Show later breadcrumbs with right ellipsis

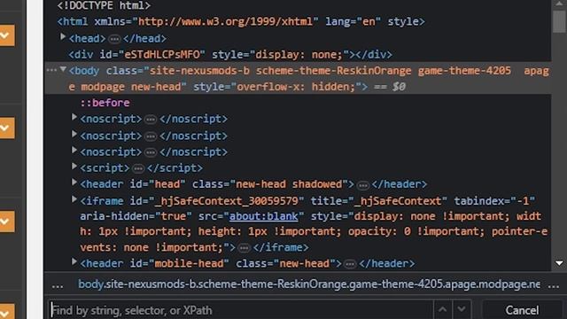554,285
